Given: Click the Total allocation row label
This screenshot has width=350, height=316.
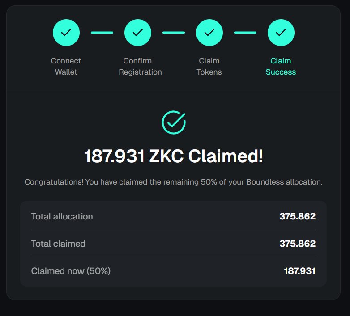Looking at the screenshot, I should (62, 216).
